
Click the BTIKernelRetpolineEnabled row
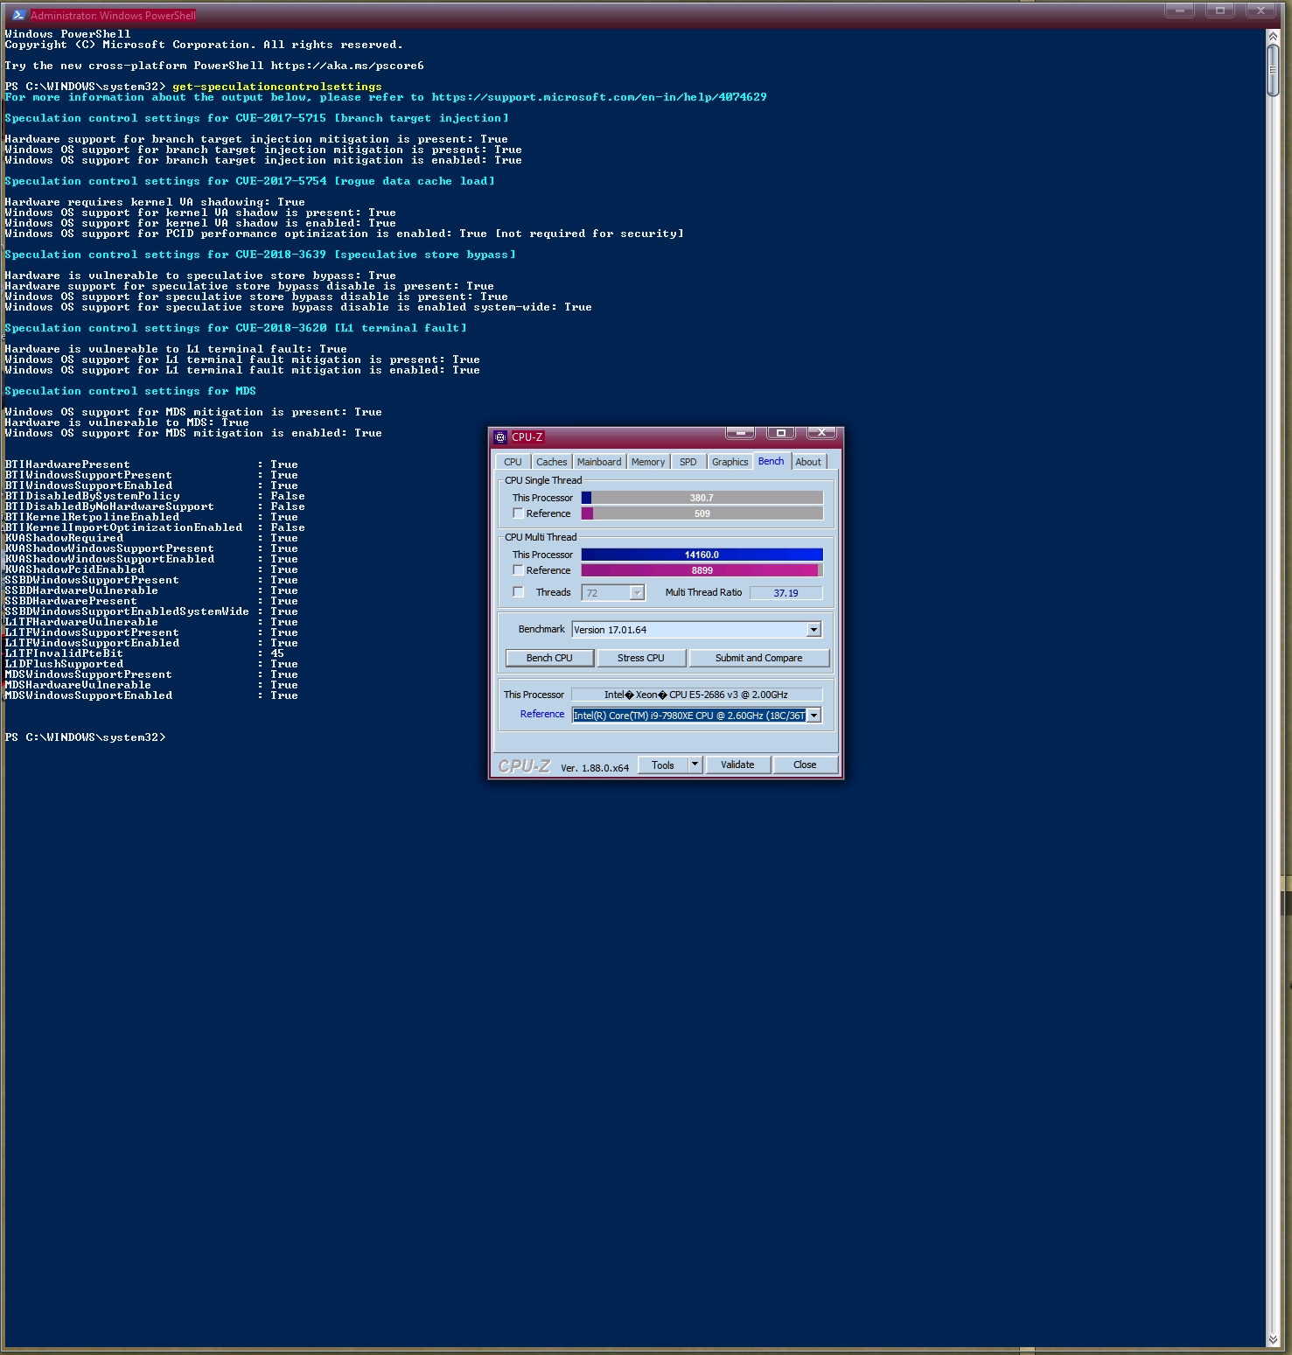click(x=151, y=517)
